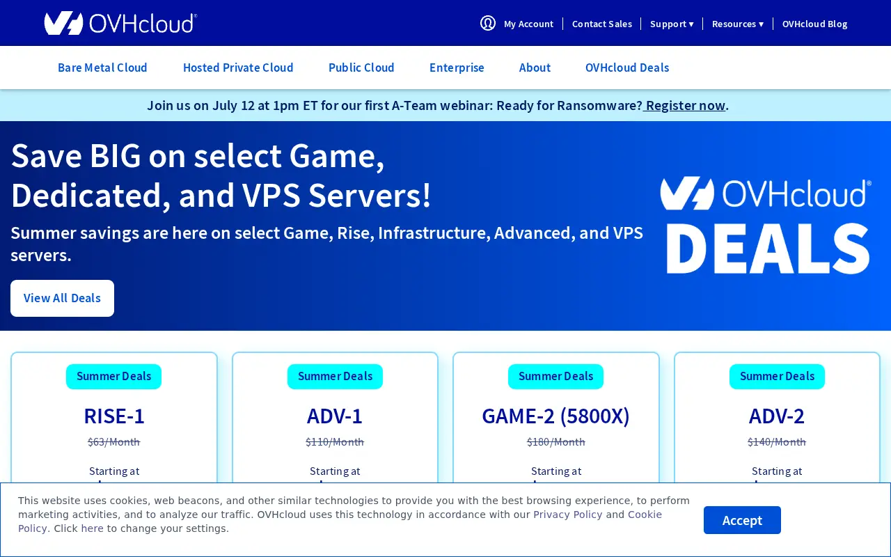Click the 'Summer savings are here' subheading
This screenshot has width=891, height=557.
point(326,244)
